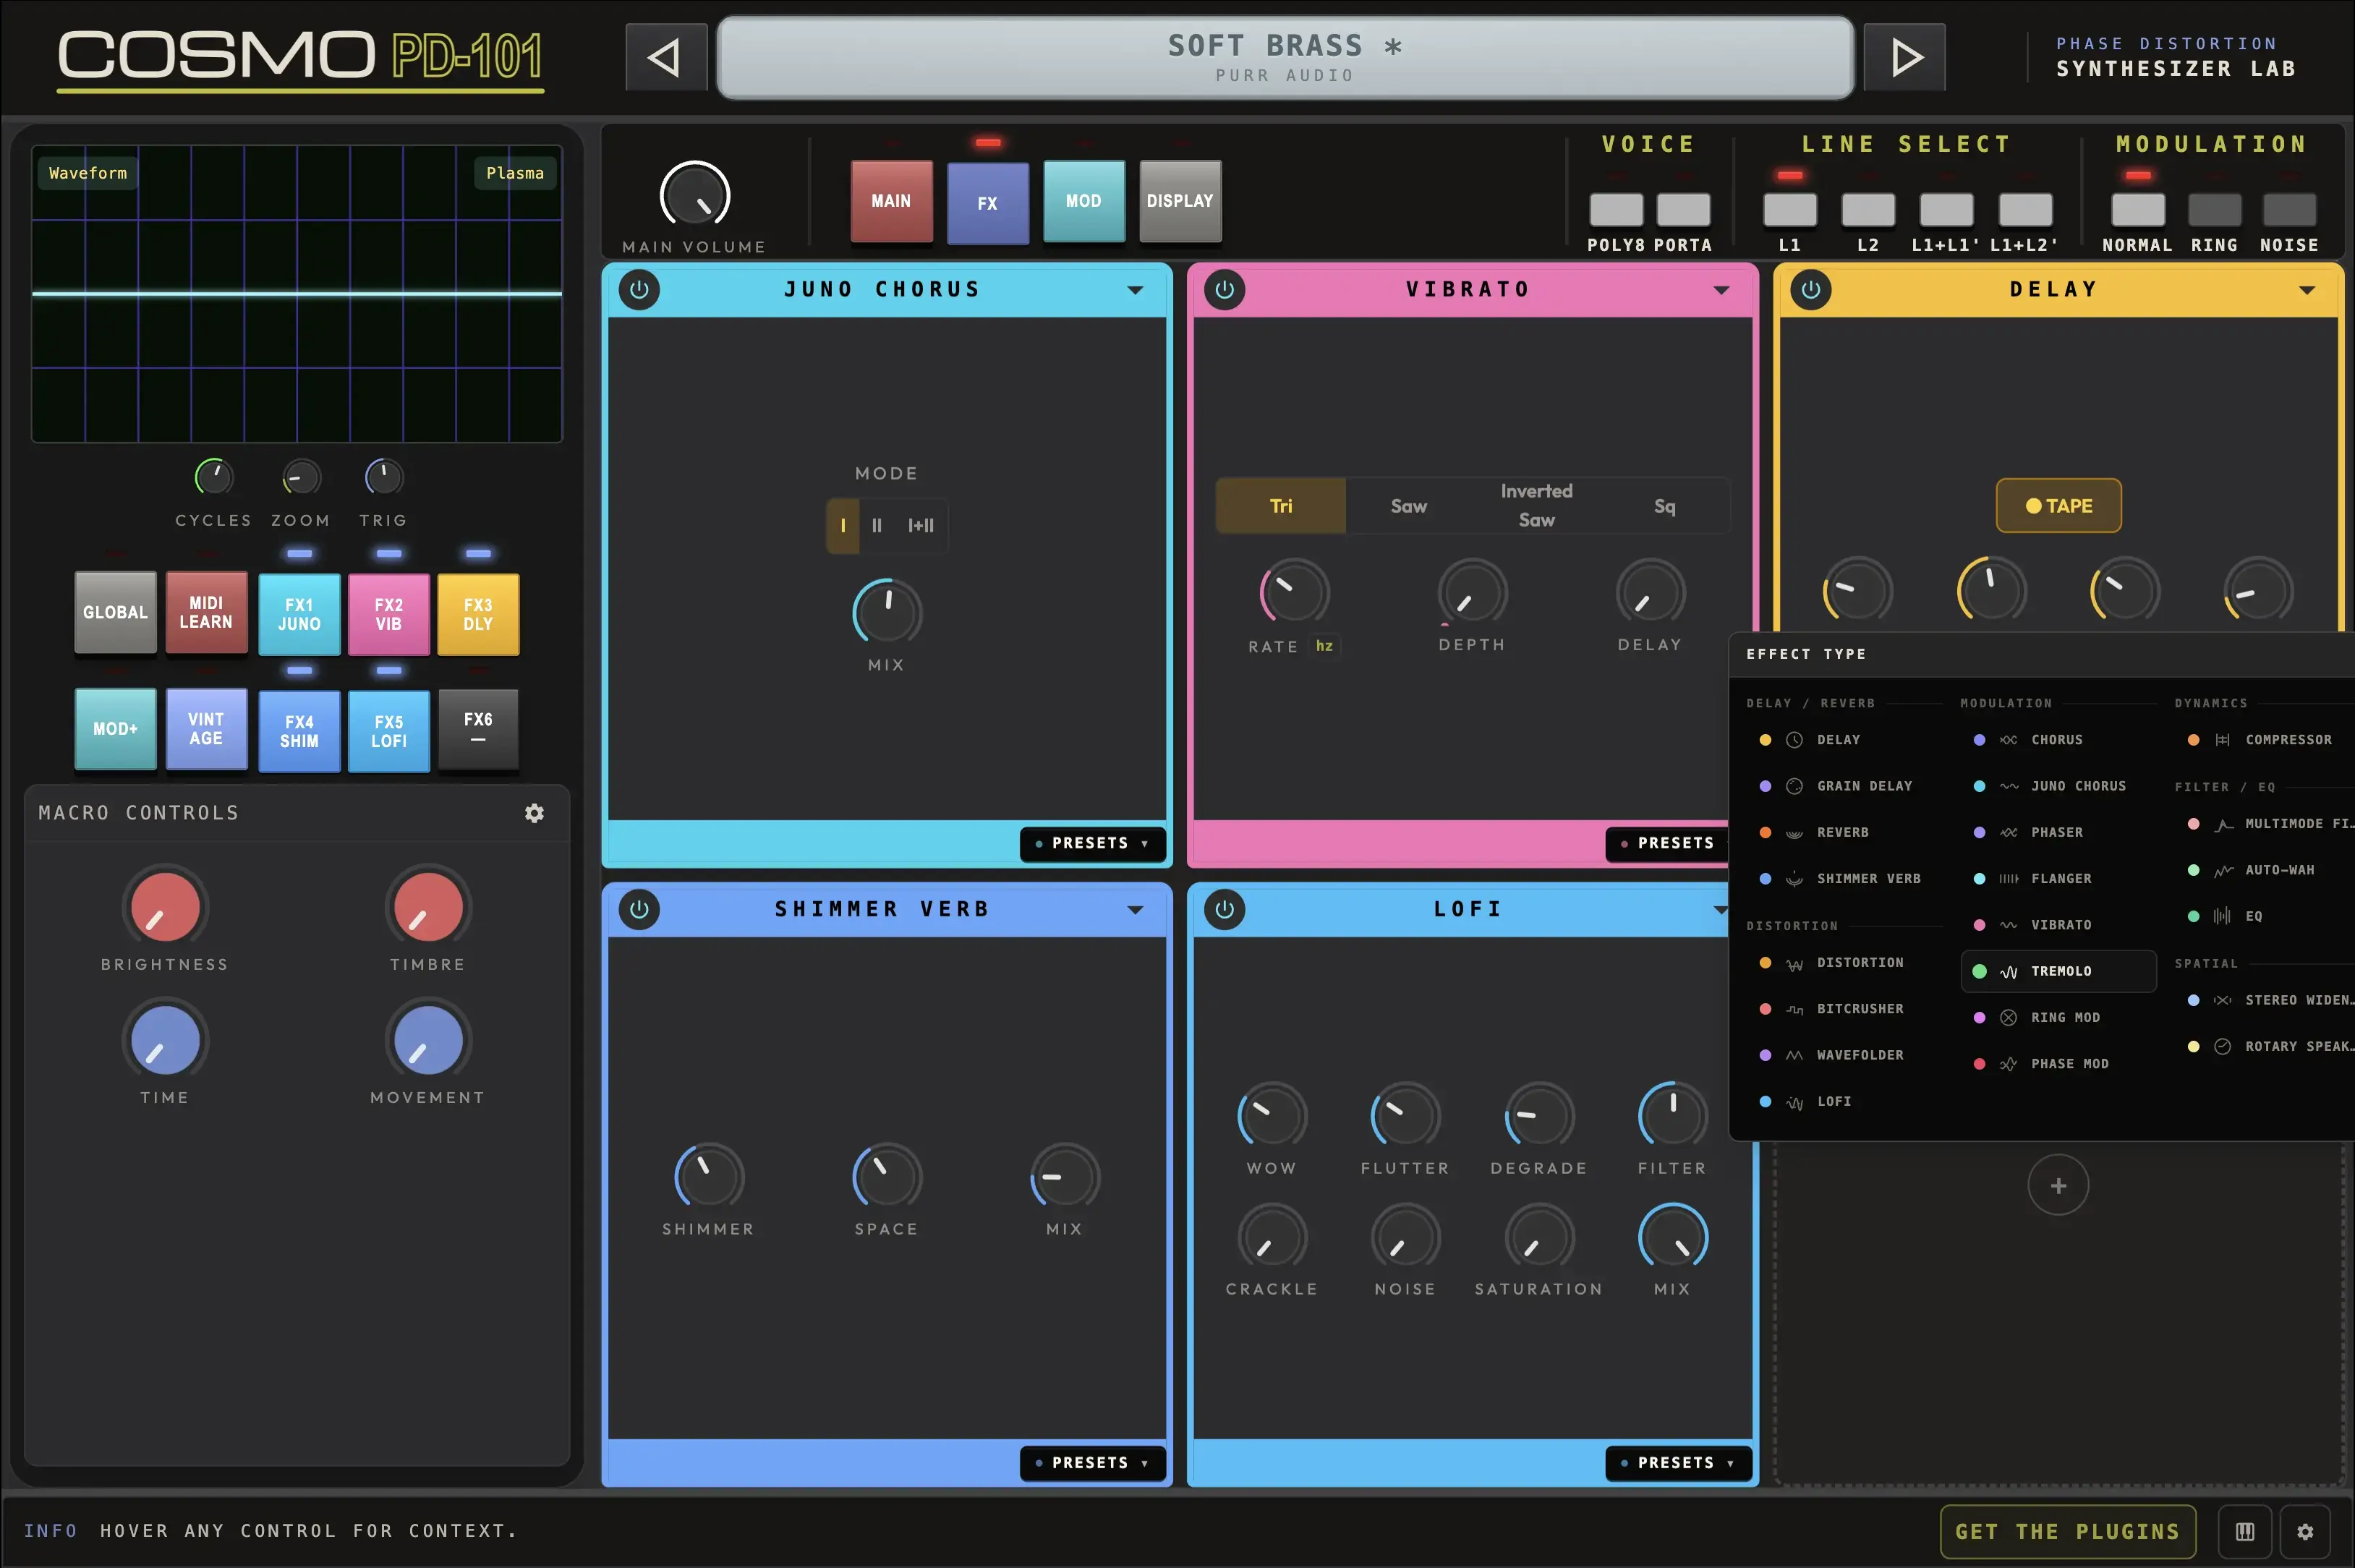Choose Wavefolder effect type

[x=1846, y=1055]
